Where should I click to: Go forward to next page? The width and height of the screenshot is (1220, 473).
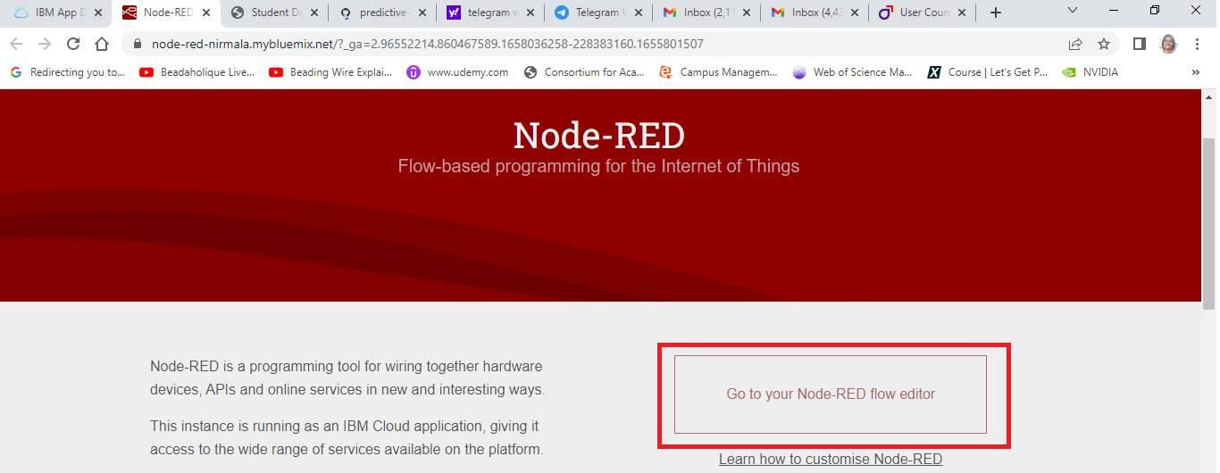45,44
